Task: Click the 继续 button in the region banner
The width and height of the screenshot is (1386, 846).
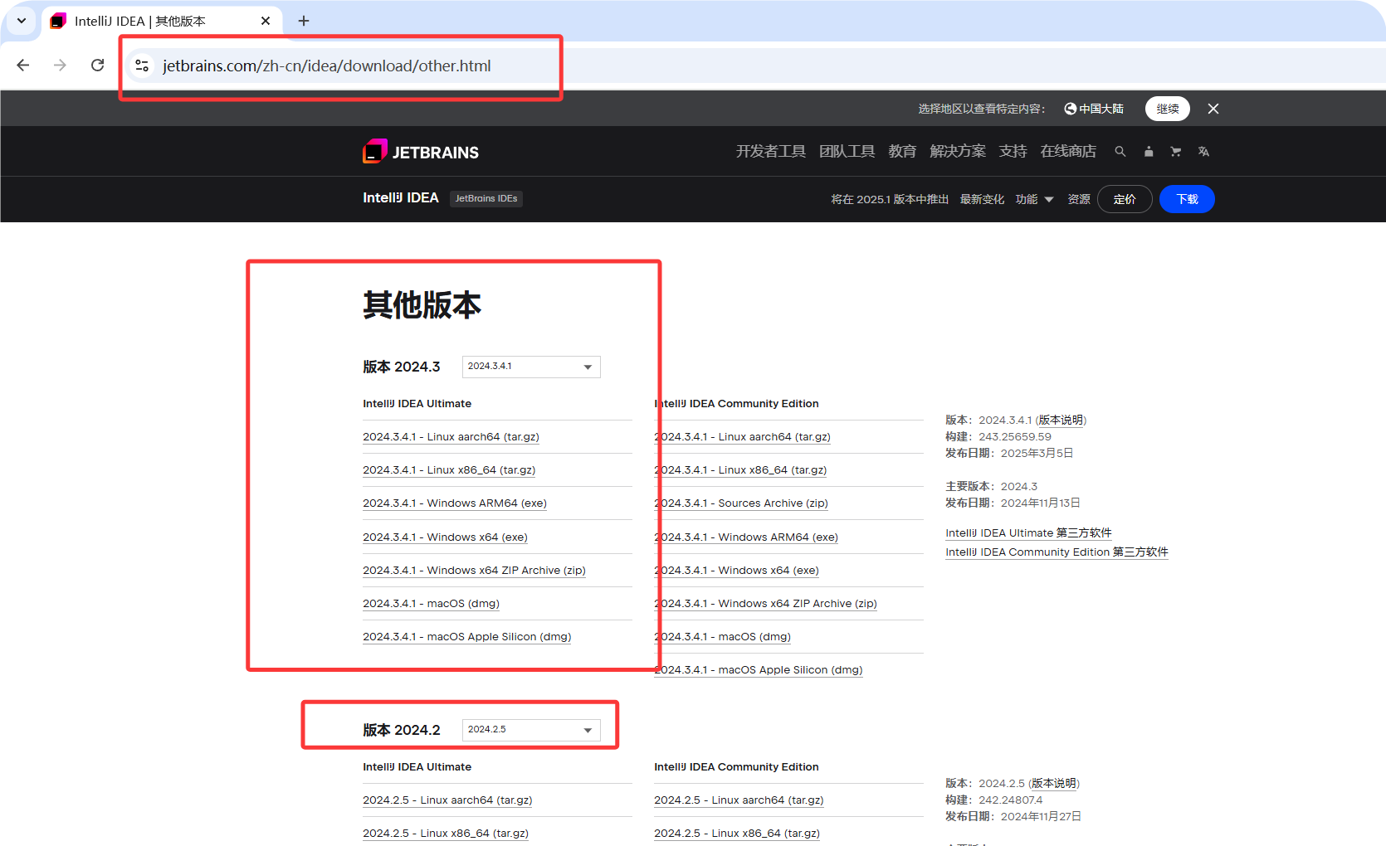Action: coord(1167,108)
